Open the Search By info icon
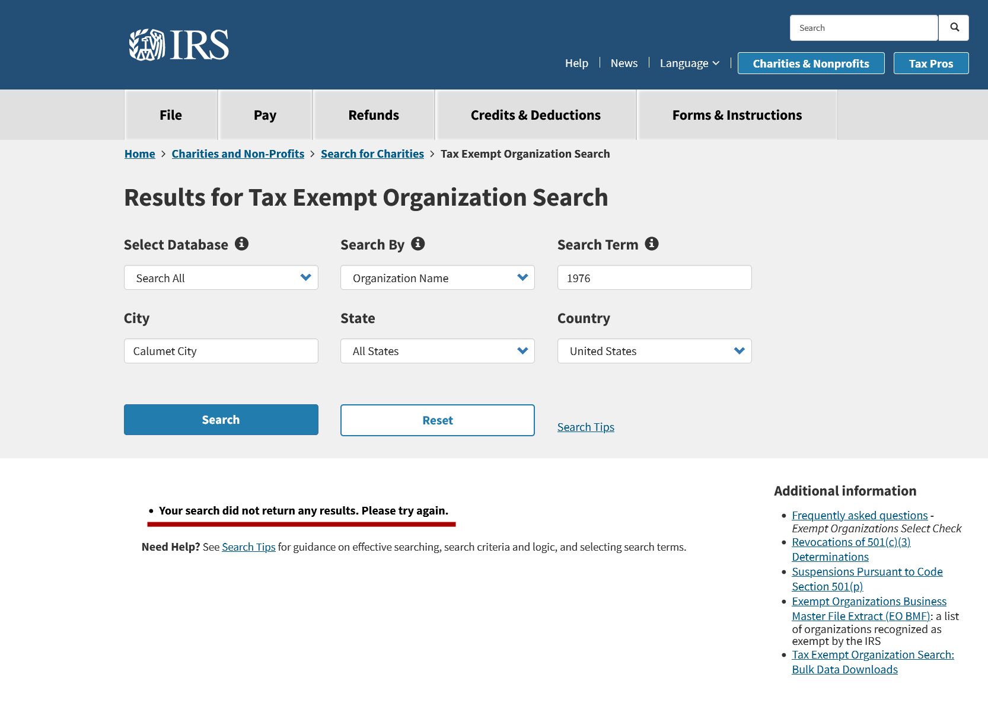 (x=418, y=244)
